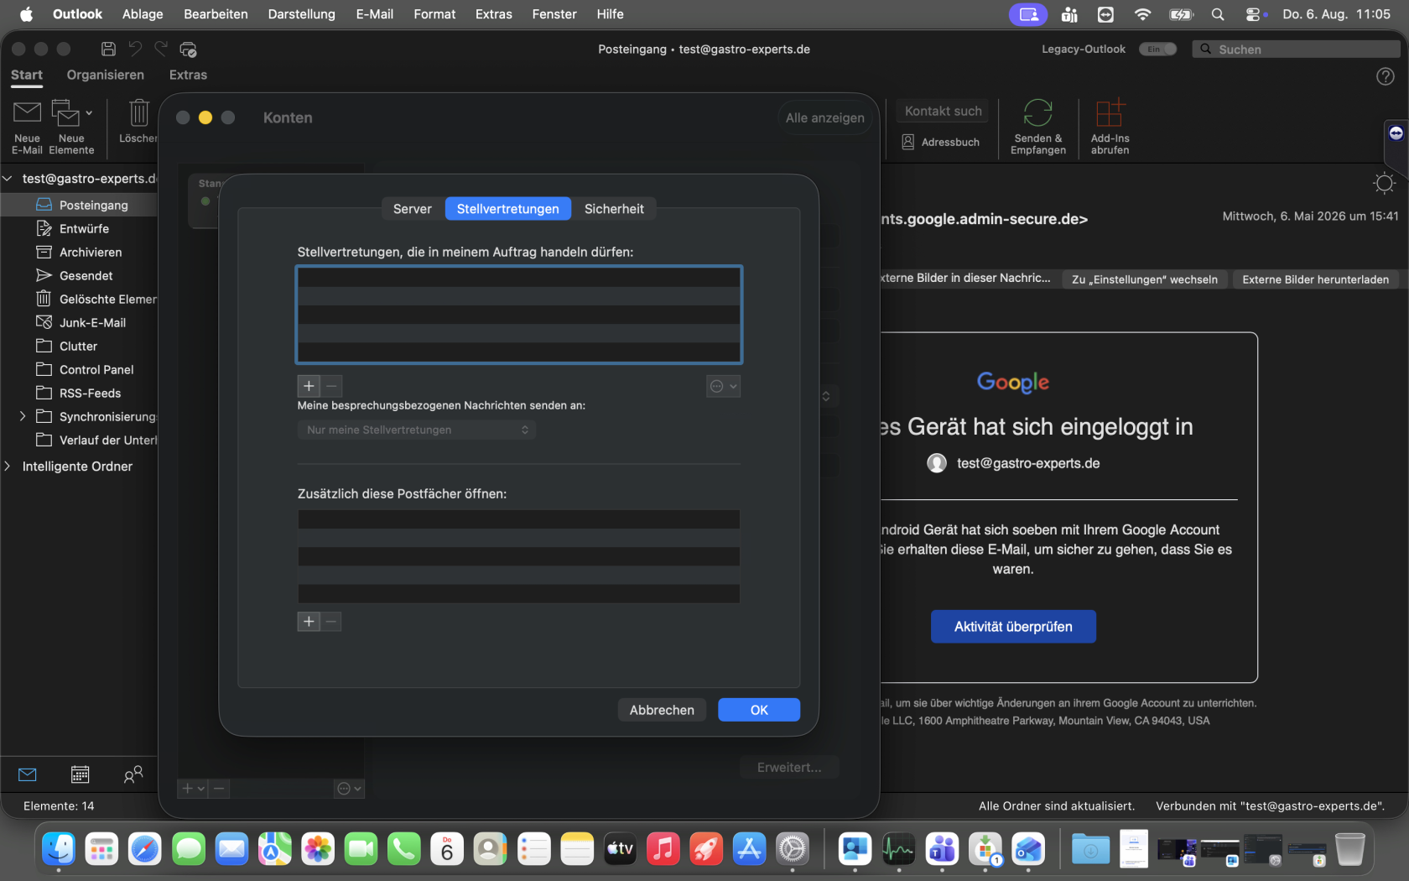The image size is (1409, 881).
Task: Switch to People view icon
Action: [133, 774]
